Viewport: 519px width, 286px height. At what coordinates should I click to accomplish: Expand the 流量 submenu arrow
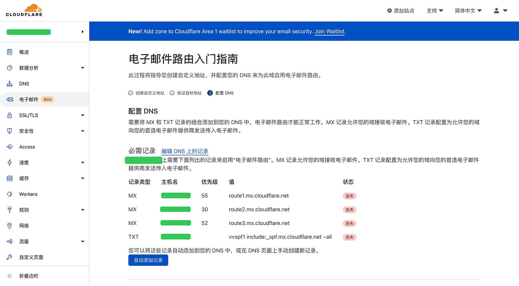[x=83, y=242]
